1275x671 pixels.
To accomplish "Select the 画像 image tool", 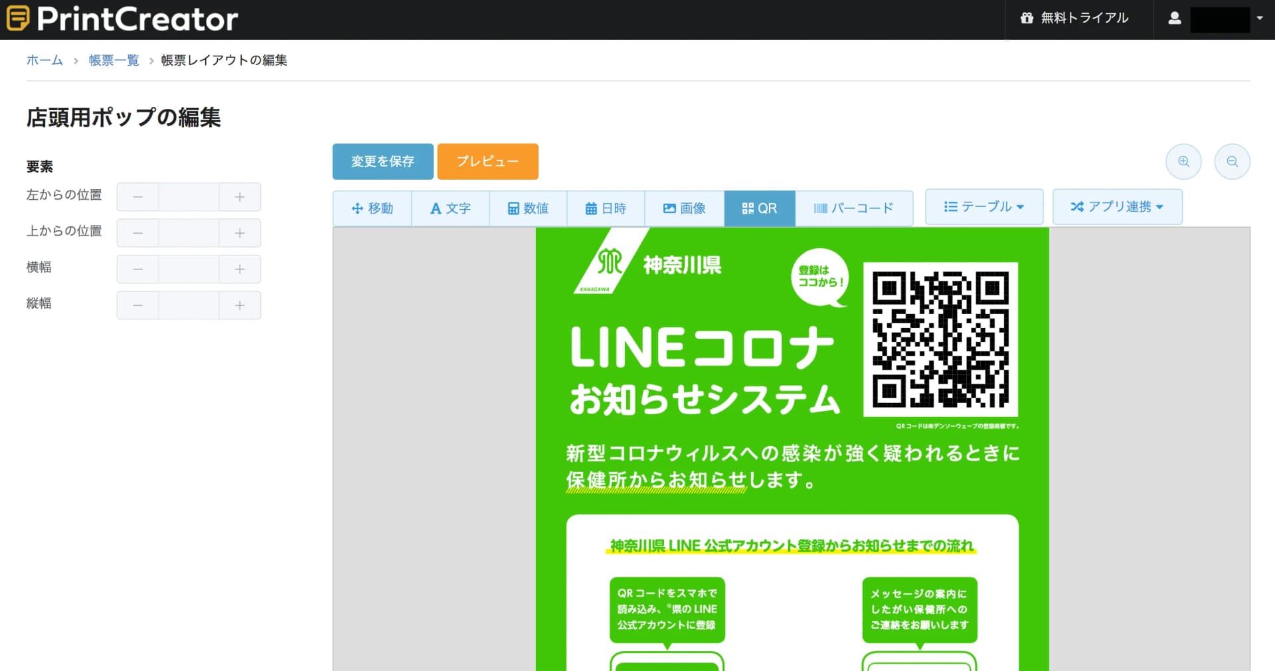I will 684,208.
